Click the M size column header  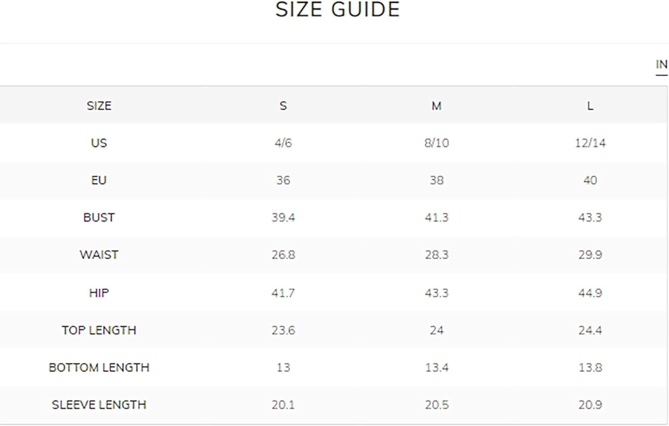click(437, 106)
